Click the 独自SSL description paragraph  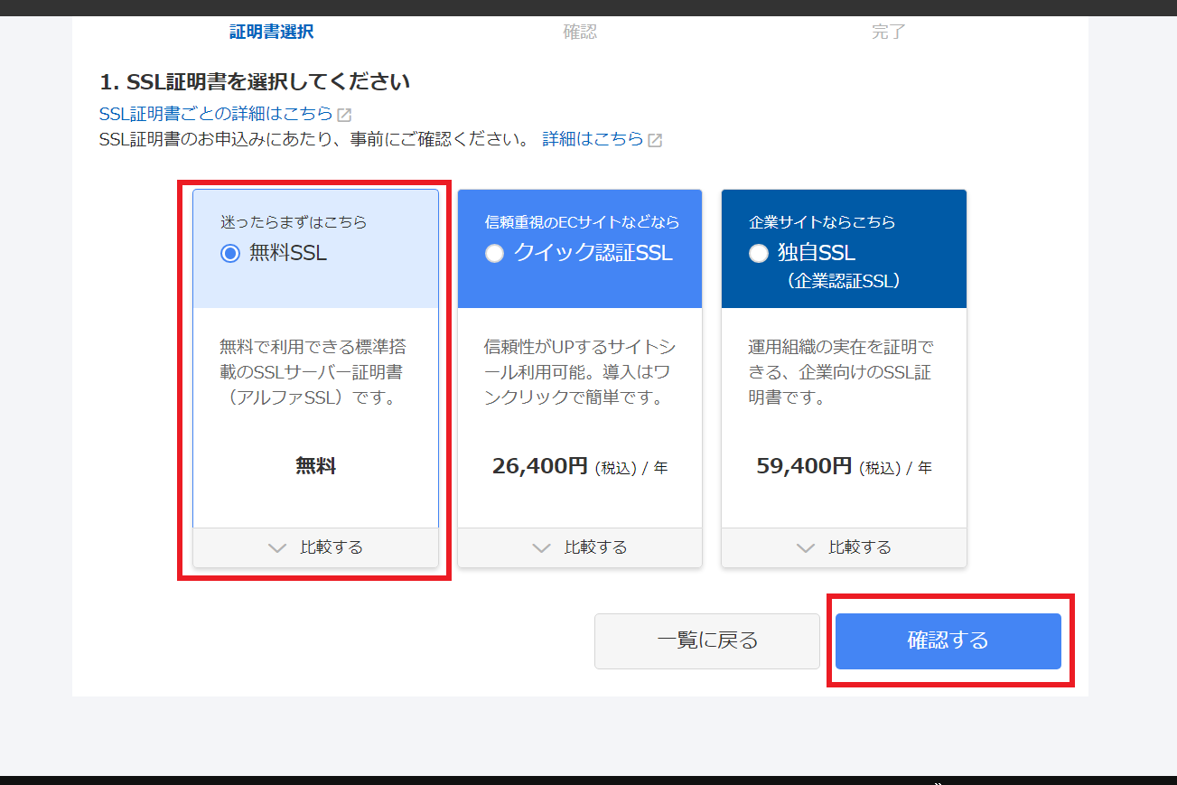tap(841, 372)
